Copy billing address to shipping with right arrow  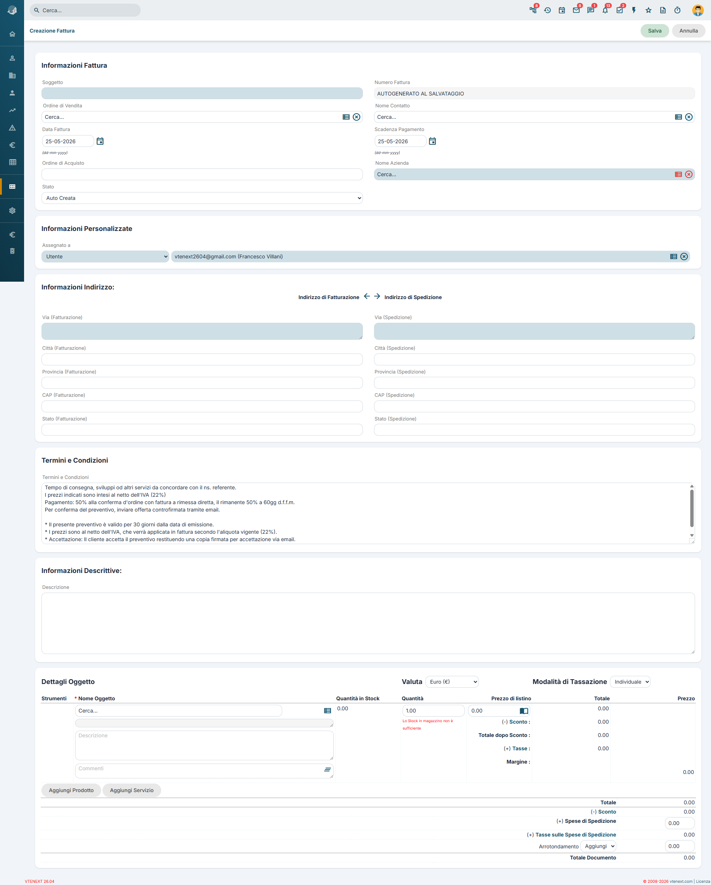[377, 296]
